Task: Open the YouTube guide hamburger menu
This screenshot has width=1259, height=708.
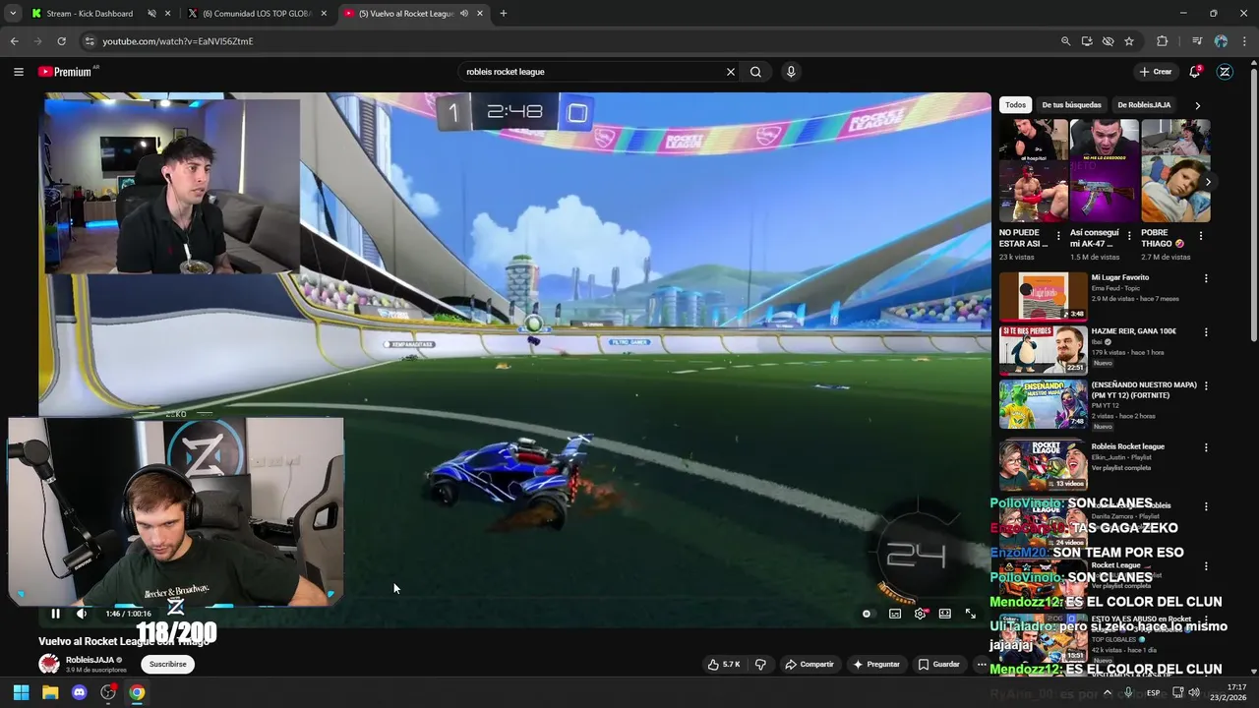Action: coord(18,72)
